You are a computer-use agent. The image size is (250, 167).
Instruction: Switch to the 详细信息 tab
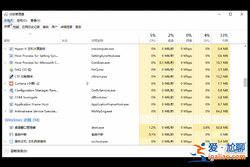66,27
